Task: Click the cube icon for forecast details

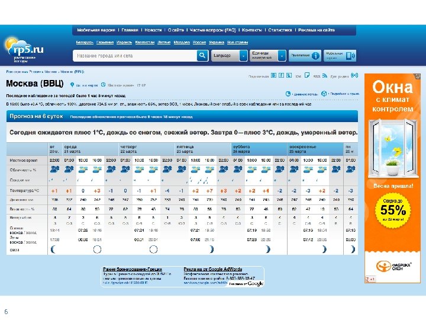Action: point(324,94)
